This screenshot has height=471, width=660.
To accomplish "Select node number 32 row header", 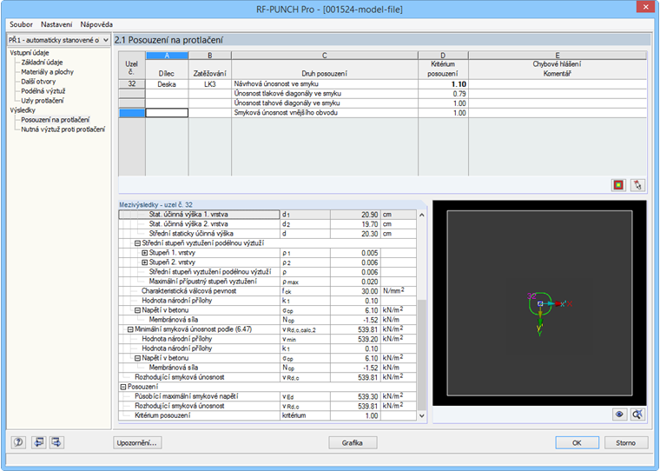I will pos(132,83).
